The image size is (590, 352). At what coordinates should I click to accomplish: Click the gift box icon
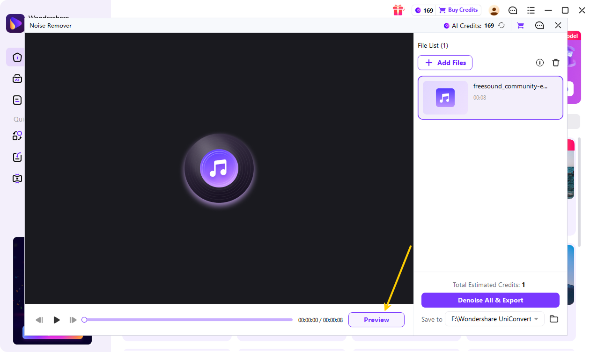(398, 10)
